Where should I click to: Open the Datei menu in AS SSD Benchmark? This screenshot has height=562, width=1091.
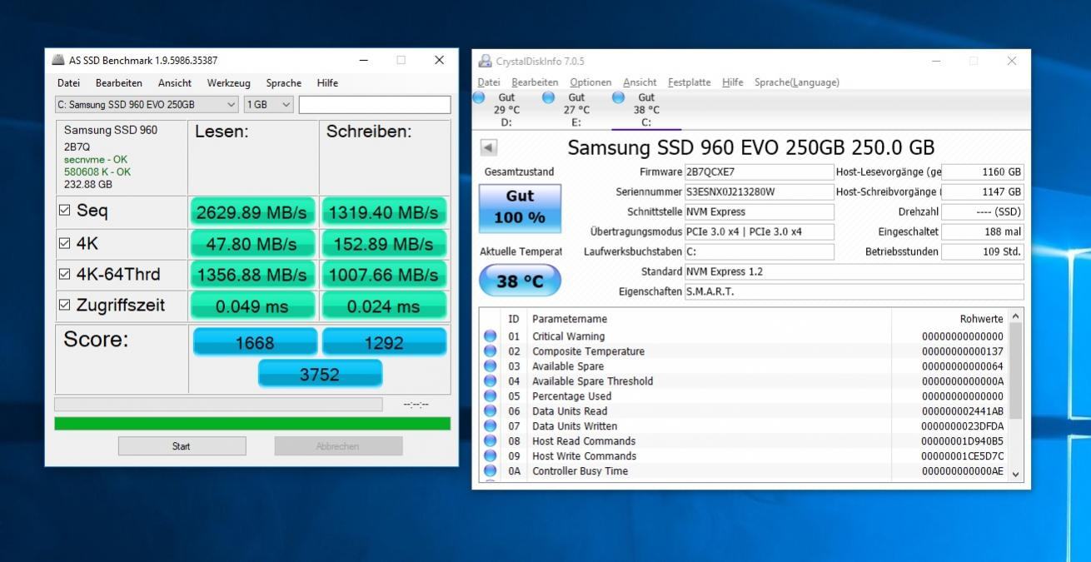[68, 83]
